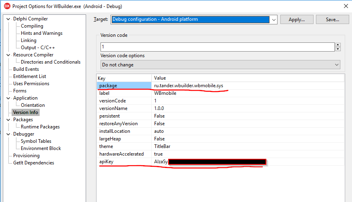Screen dimensions: 352x202
Task: Collapse the Packages tree node
Action: point(8,120)
